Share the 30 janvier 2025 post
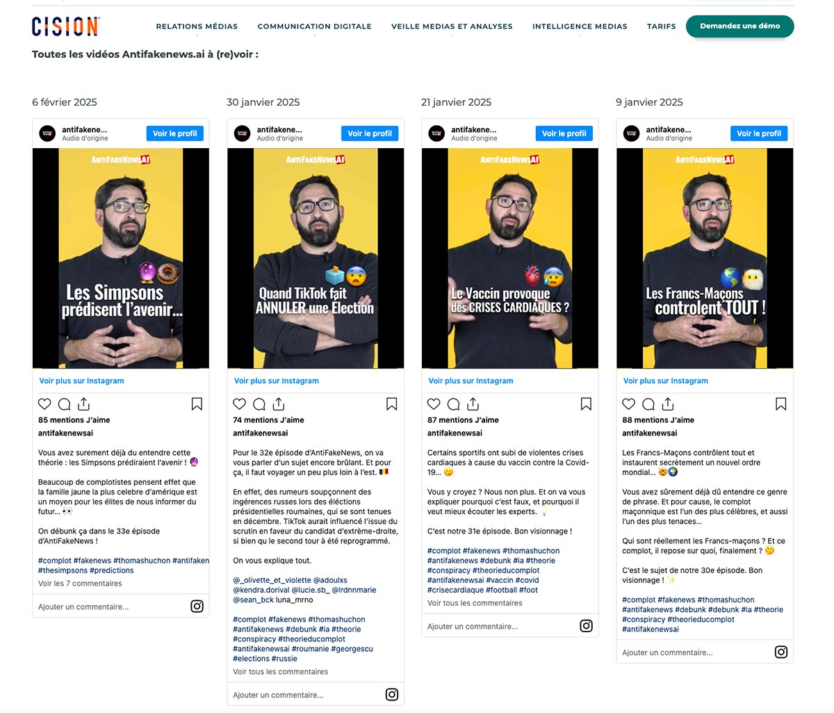This screenshot has height=713, width=834. pyautogui.click(x=278, y=403)
